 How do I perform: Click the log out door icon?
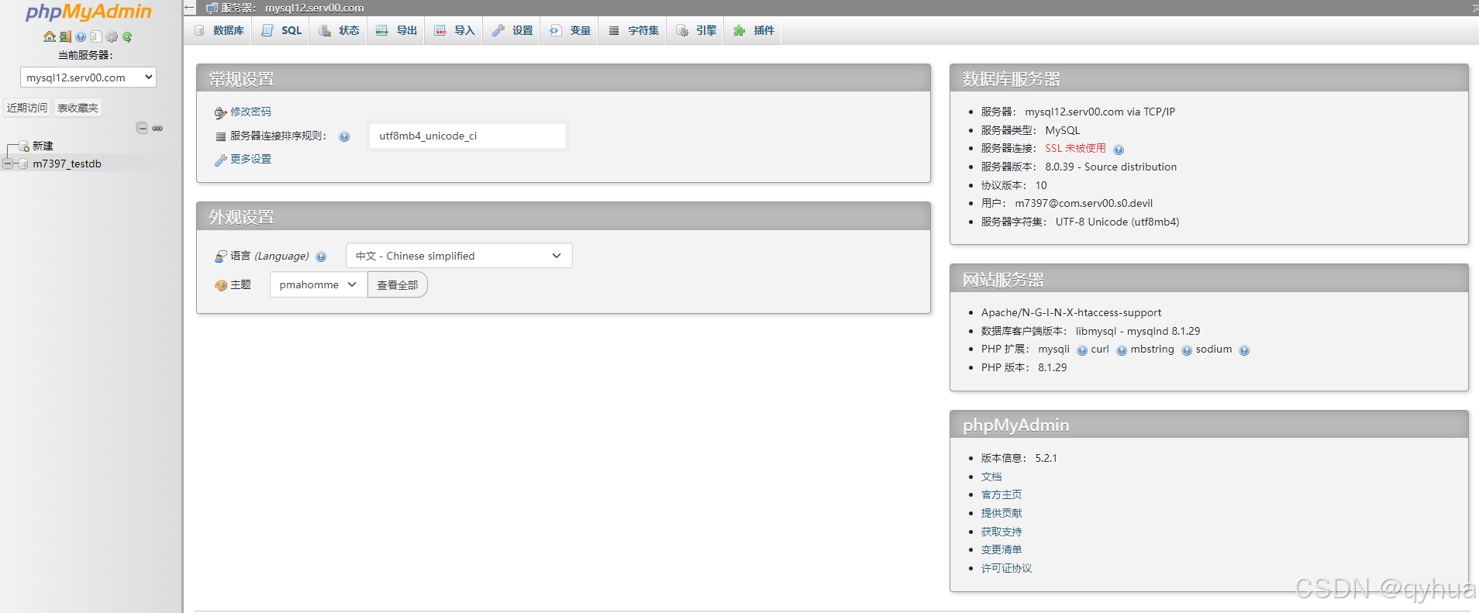click(x=65, y=36)
